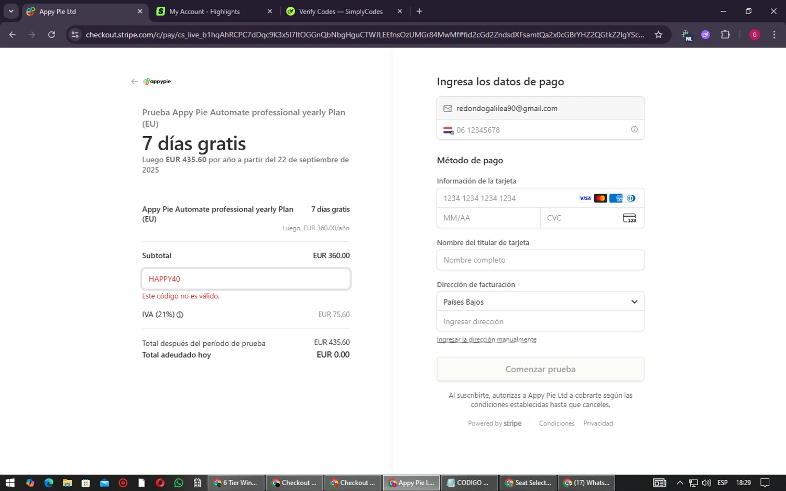
Task: Click the American Express brand icon
Action: 616,198
